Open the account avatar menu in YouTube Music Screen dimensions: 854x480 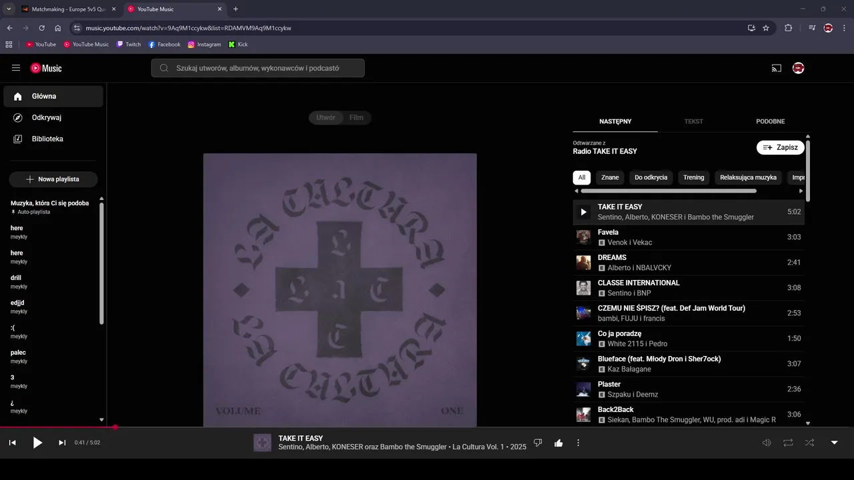click(x=798, y=68)
